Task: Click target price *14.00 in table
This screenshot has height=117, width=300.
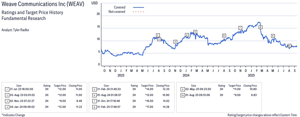Action: 149,89
